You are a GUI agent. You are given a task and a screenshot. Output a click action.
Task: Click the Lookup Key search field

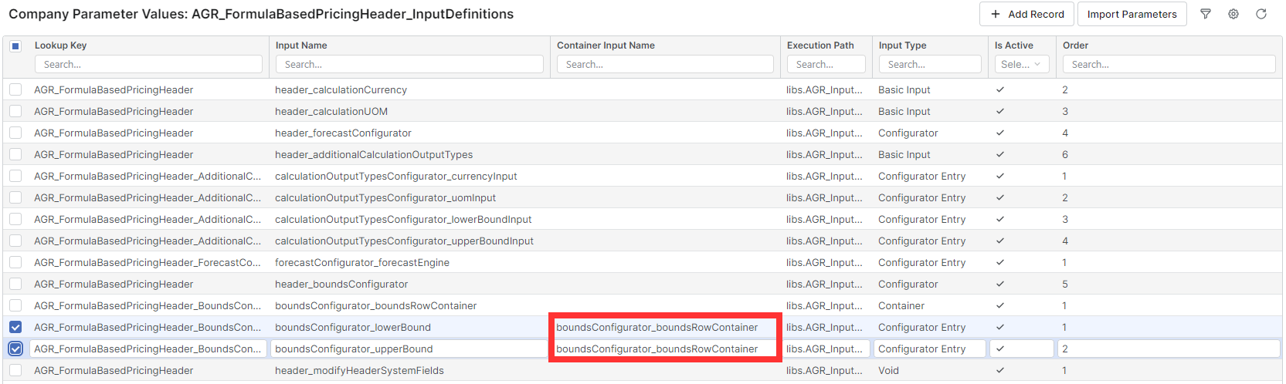click(148, 65)
